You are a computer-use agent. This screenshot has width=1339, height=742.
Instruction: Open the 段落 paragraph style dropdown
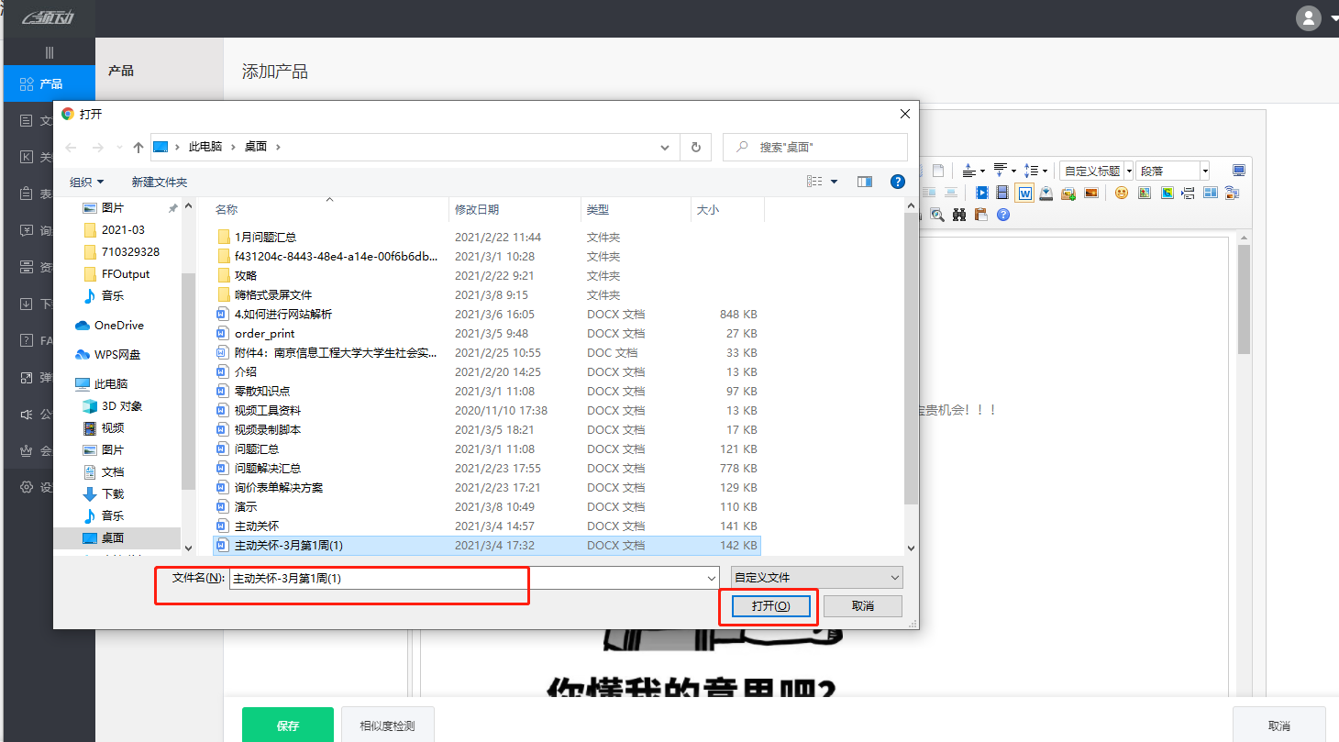click(x=1173, y=170)
